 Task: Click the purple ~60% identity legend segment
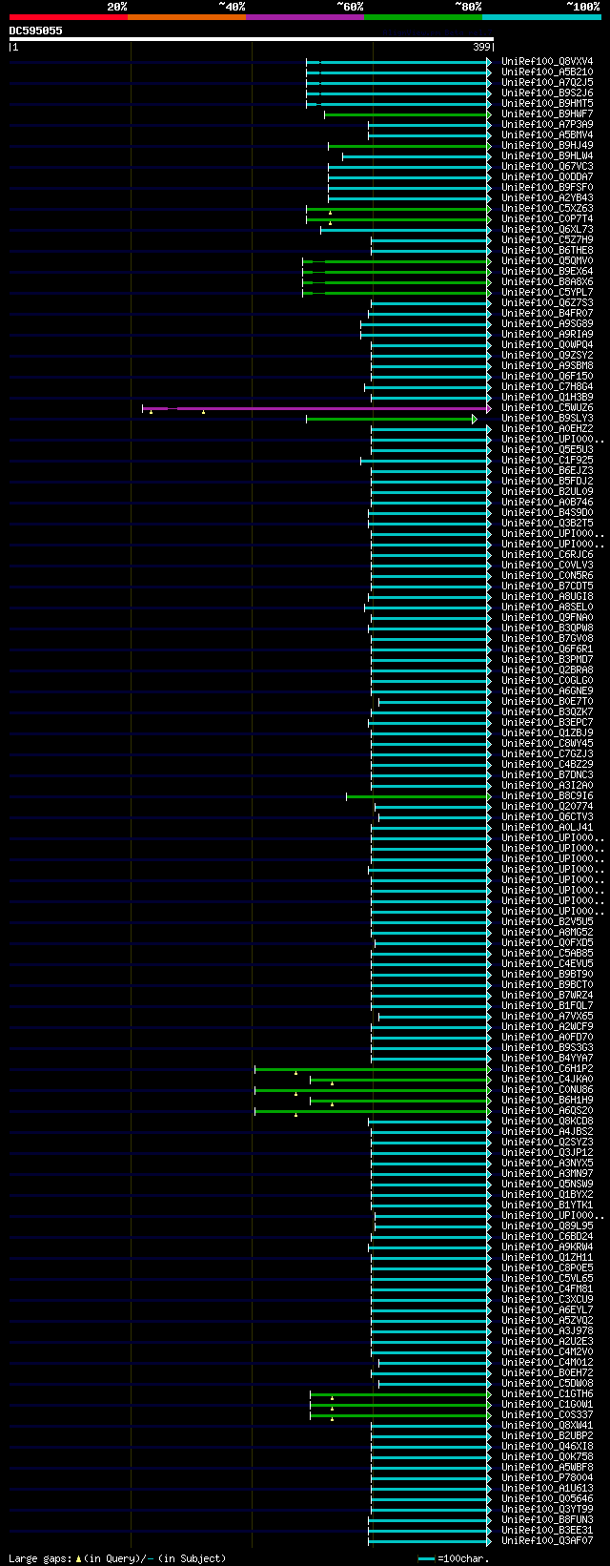(305, 17)
